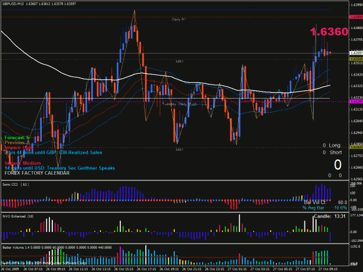Click the olive 1.63545 MR1 price tag

pos(356,59)
